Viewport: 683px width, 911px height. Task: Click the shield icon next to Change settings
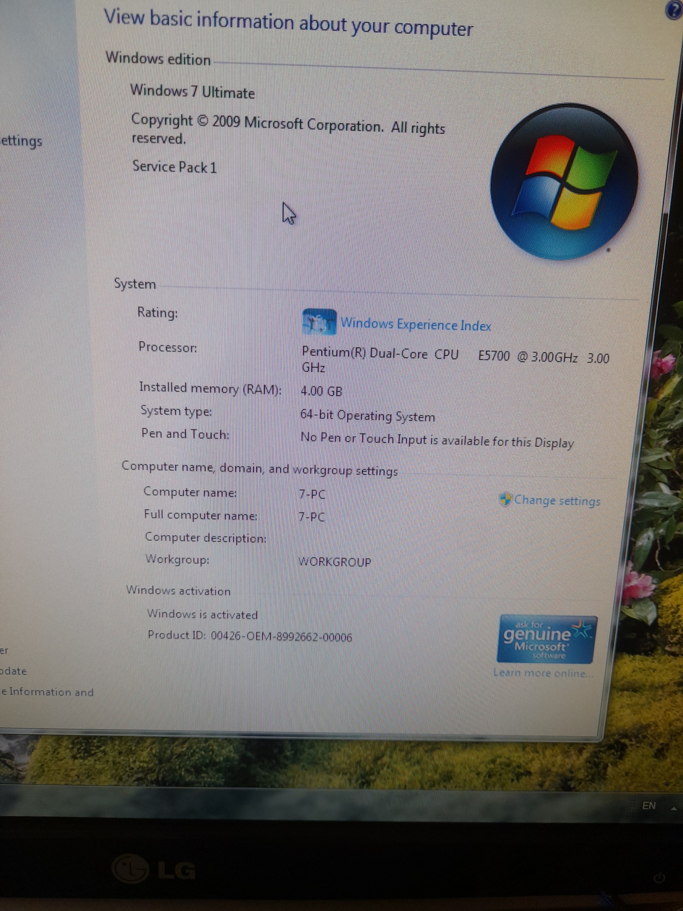[x=505, y=499]
